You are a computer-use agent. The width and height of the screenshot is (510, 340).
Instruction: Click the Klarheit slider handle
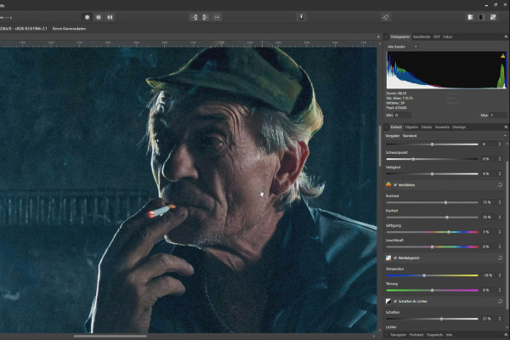click(447, 217)
